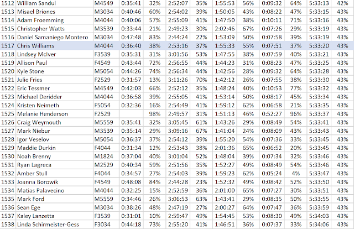Select the name Matias Palavecino
Screen dimensions: 354x229
click(40, 191)
